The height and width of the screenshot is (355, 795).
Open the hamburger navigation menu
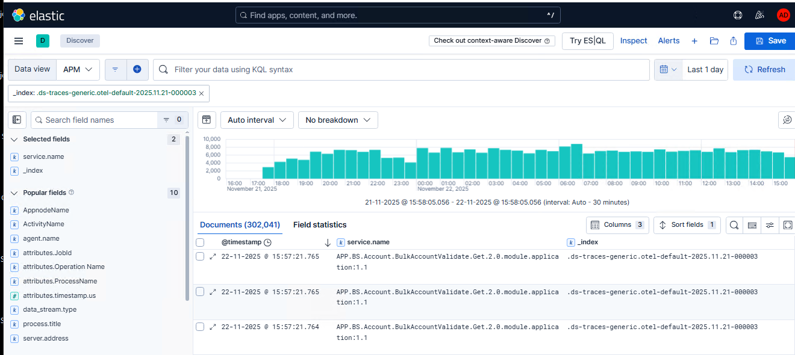19,41
